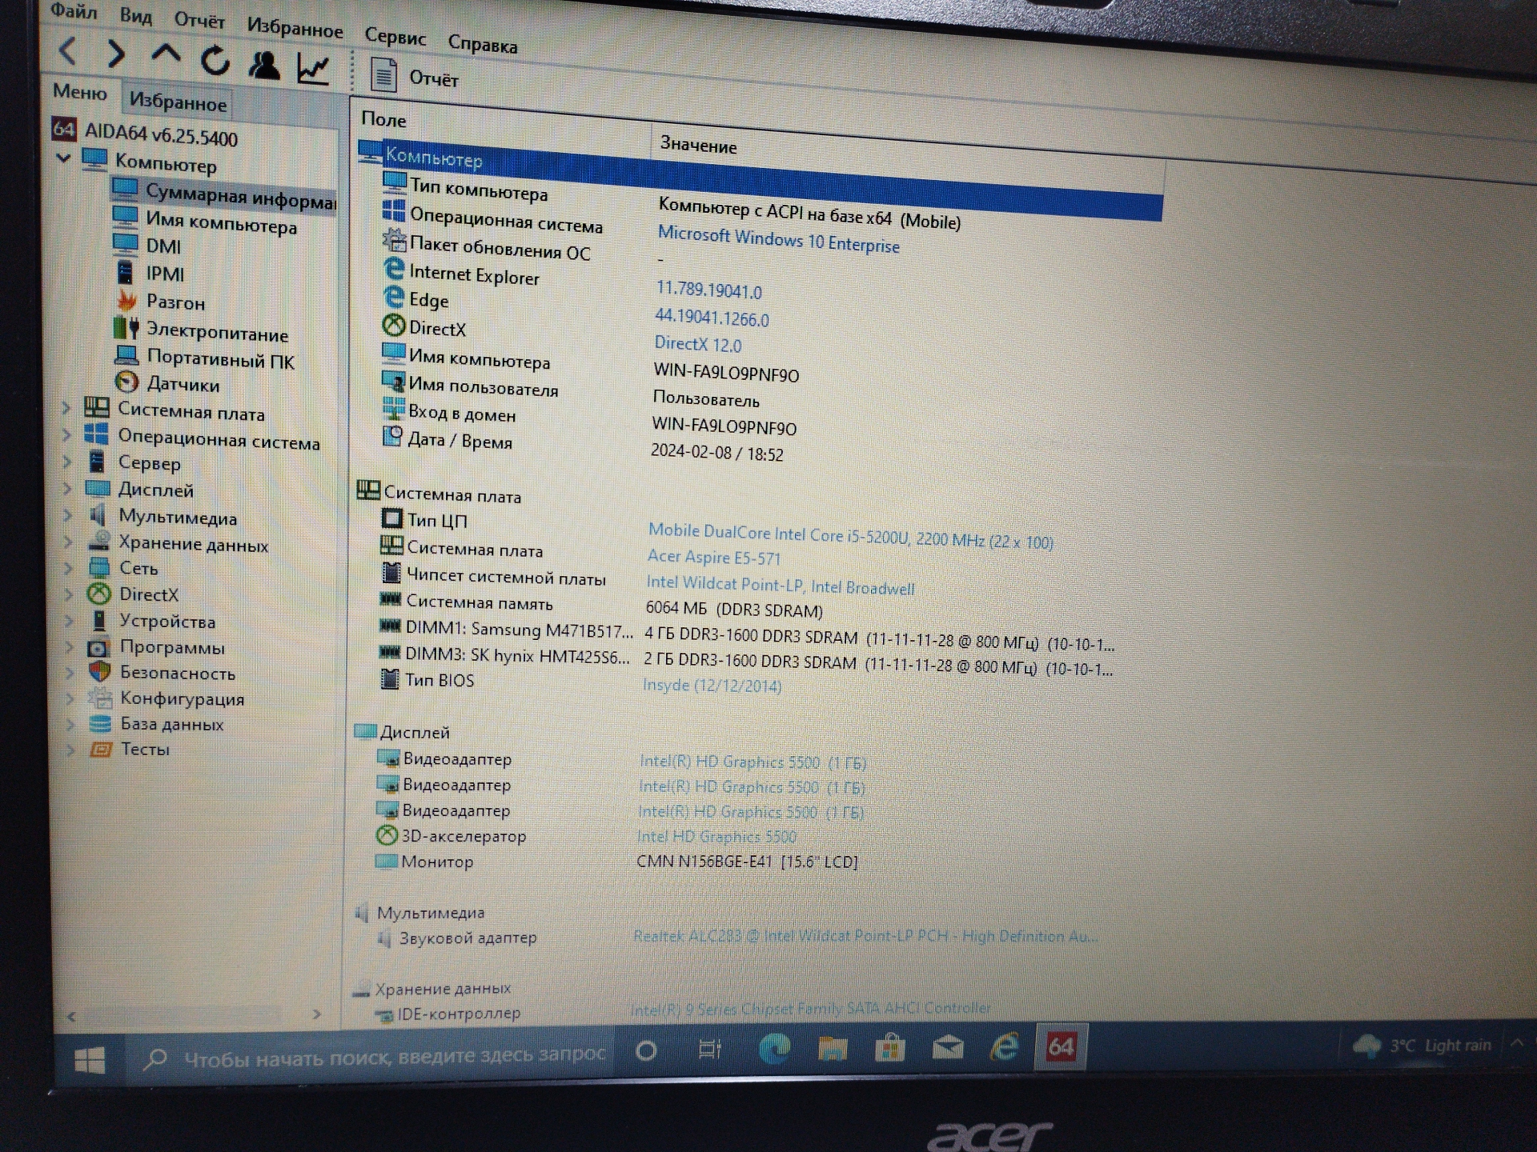The image size is (1537, 1152).
Task: Select Суммарная информация tree item
Action: [224, 194]
